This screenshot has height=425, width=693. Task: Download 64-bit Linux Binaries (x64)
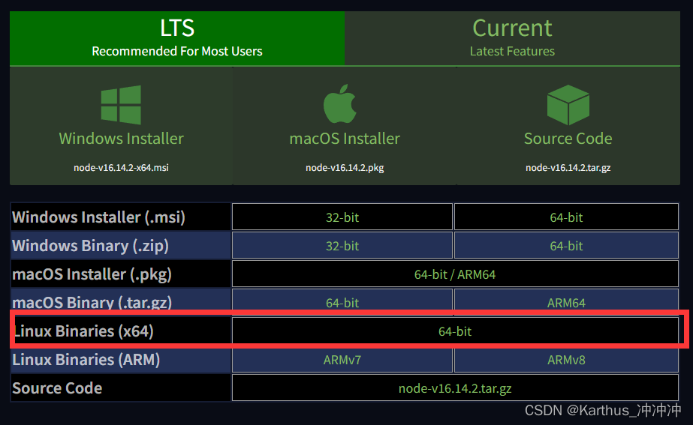pyautogui.click(x=455, y=331)
